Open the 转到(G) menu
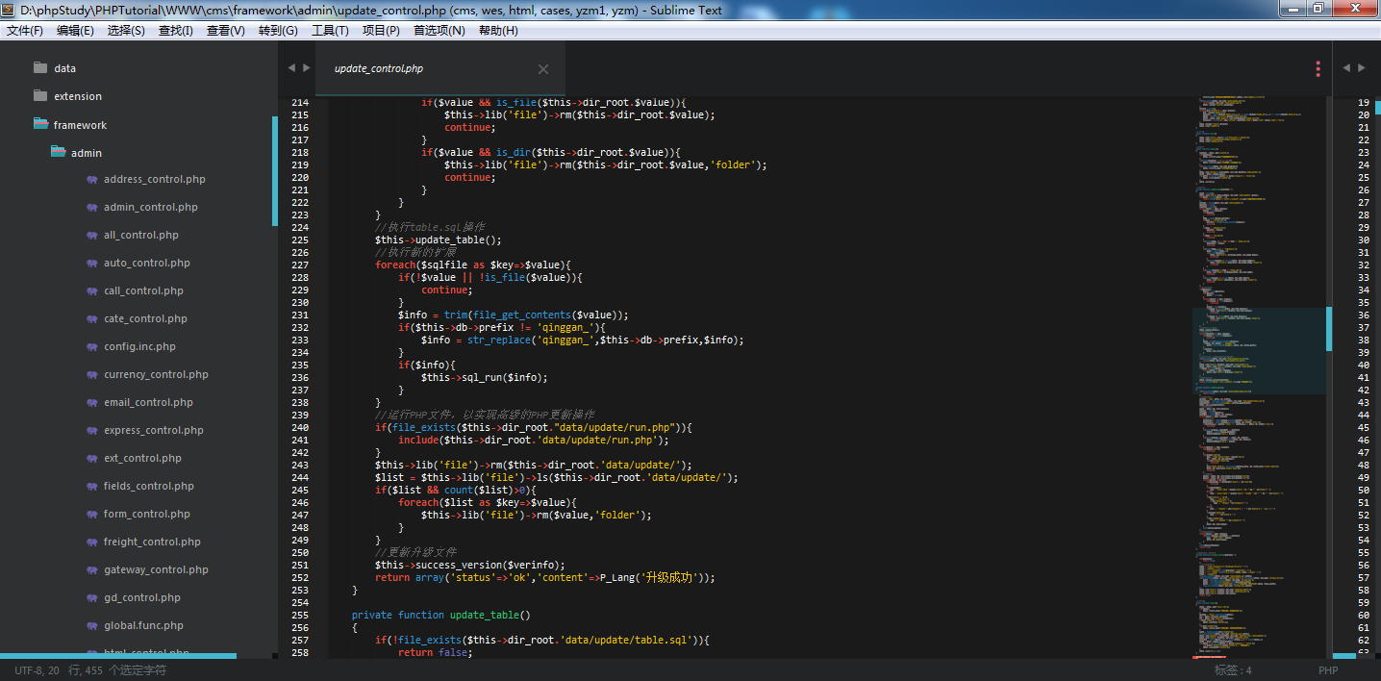 (279, 31)
